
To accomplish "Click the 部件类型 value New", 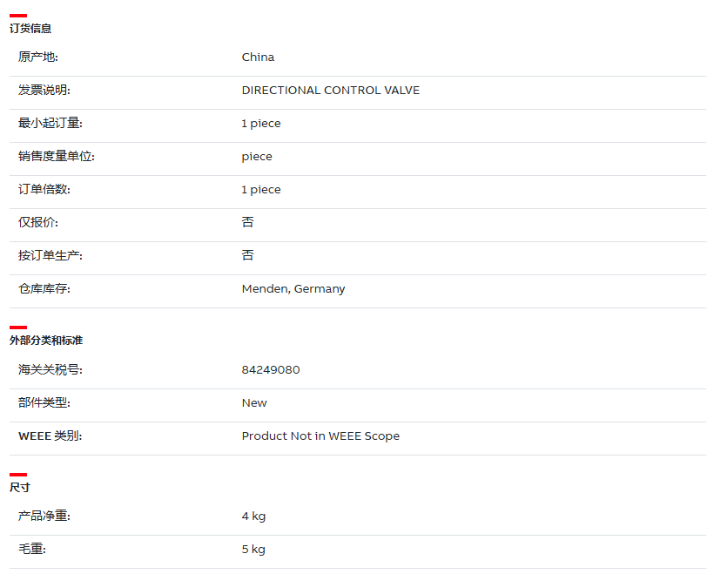I will point(254,403).
